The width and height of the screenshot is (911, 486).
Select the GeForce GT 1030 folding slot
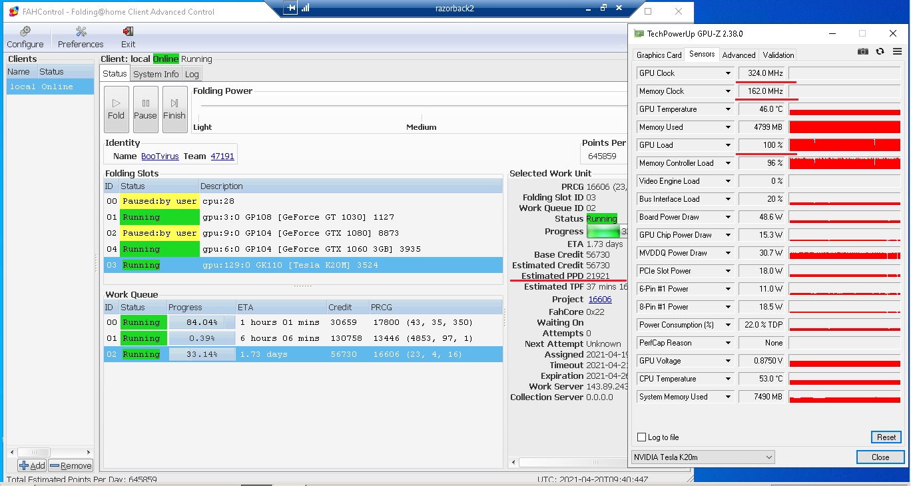pyautogui.click(x=303, y=217)
